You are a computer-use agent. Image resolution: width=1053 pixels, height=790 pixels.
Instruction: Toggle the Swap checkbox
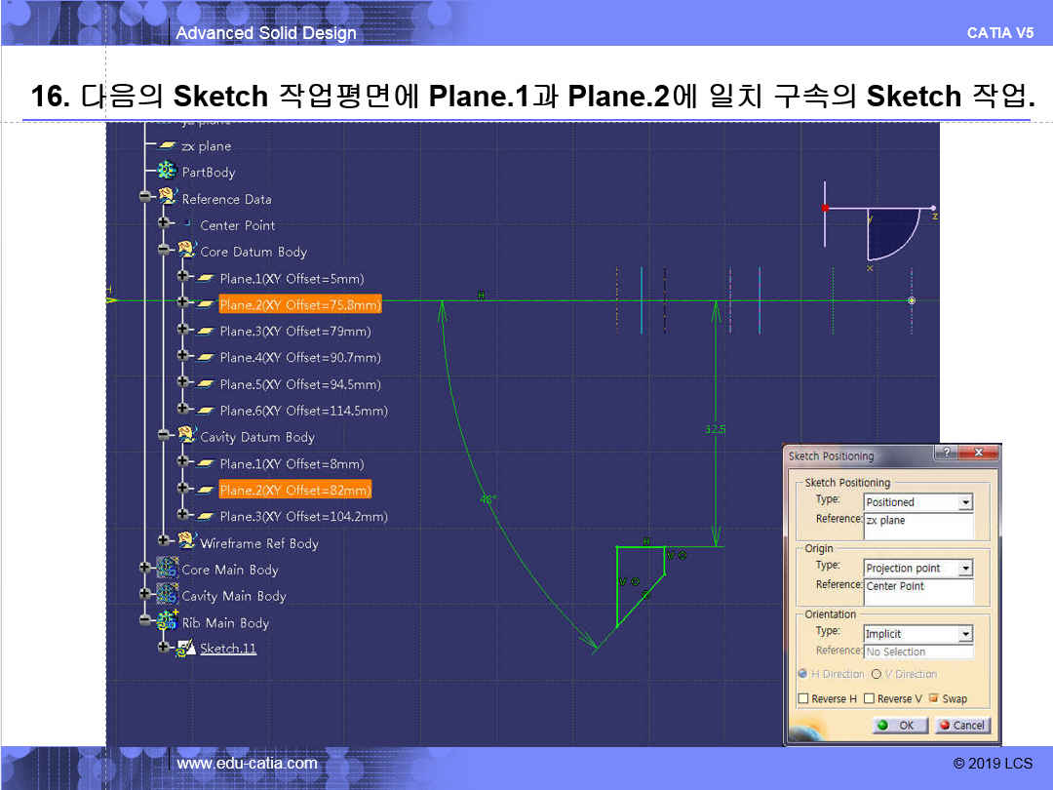[x=934, y=699]
